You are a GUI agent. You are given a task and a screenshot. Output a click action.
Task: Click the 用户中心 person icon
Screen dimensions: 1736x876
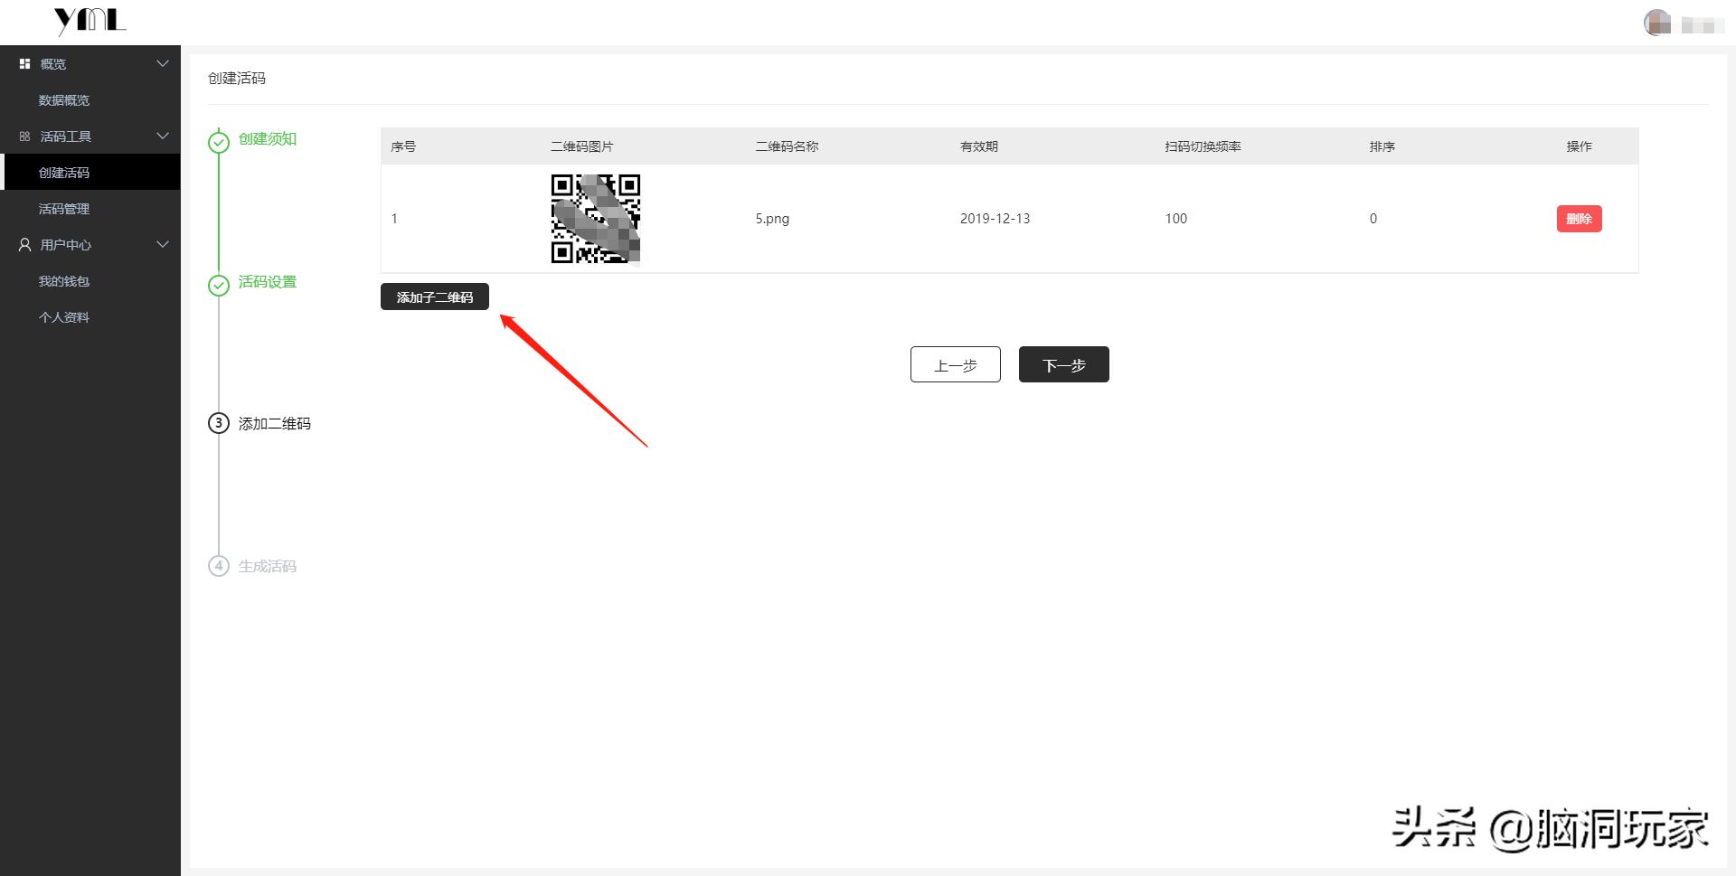24,245
